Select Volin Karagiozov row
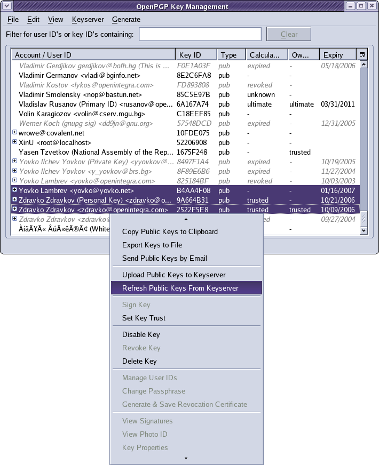379x465 pixels. (185, 114)
